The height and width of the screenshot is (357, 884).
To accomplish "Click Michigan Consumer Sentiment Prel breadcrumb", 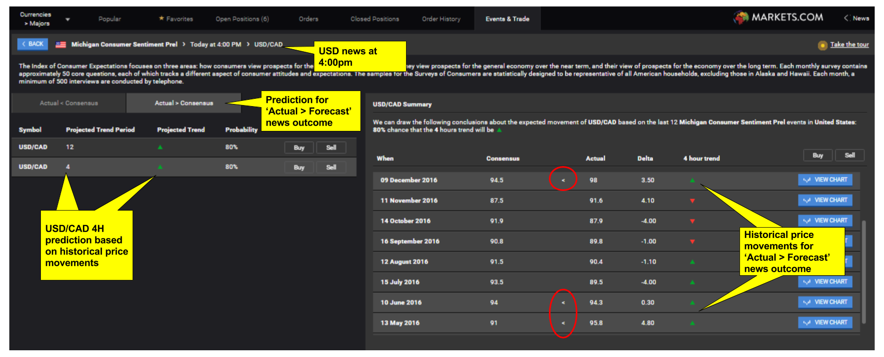I will (124, 44).
